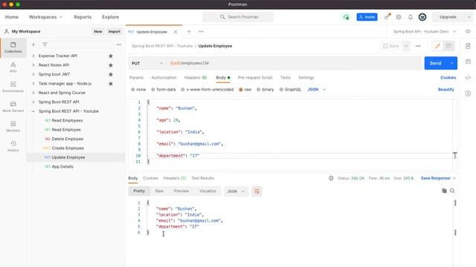Open the History sidebar panel
Image resolution: width=476 pixels, height=267 pixels.
13,146
